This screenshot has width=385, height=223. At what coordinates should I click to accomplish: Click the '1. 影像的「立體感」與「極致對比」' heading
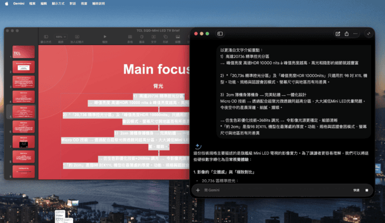pos(224,172)
